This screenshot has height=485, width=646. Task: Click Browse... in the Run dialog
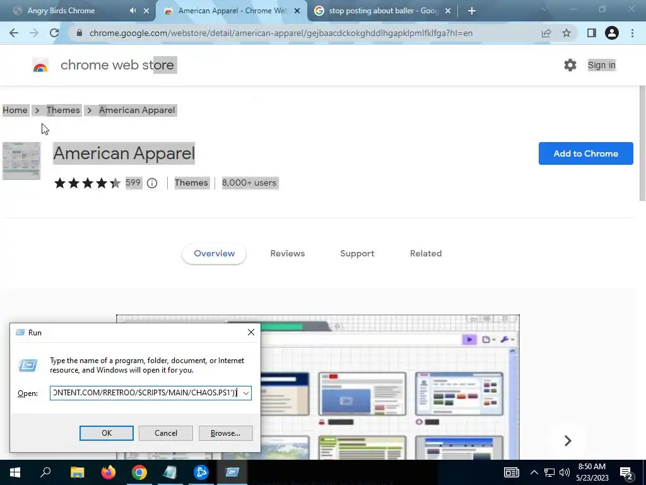click(225, 433)
